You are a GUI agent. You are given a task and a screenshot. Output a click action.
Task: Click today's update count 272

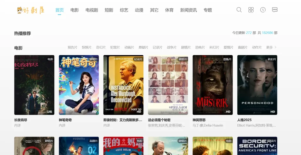point(249,33)
